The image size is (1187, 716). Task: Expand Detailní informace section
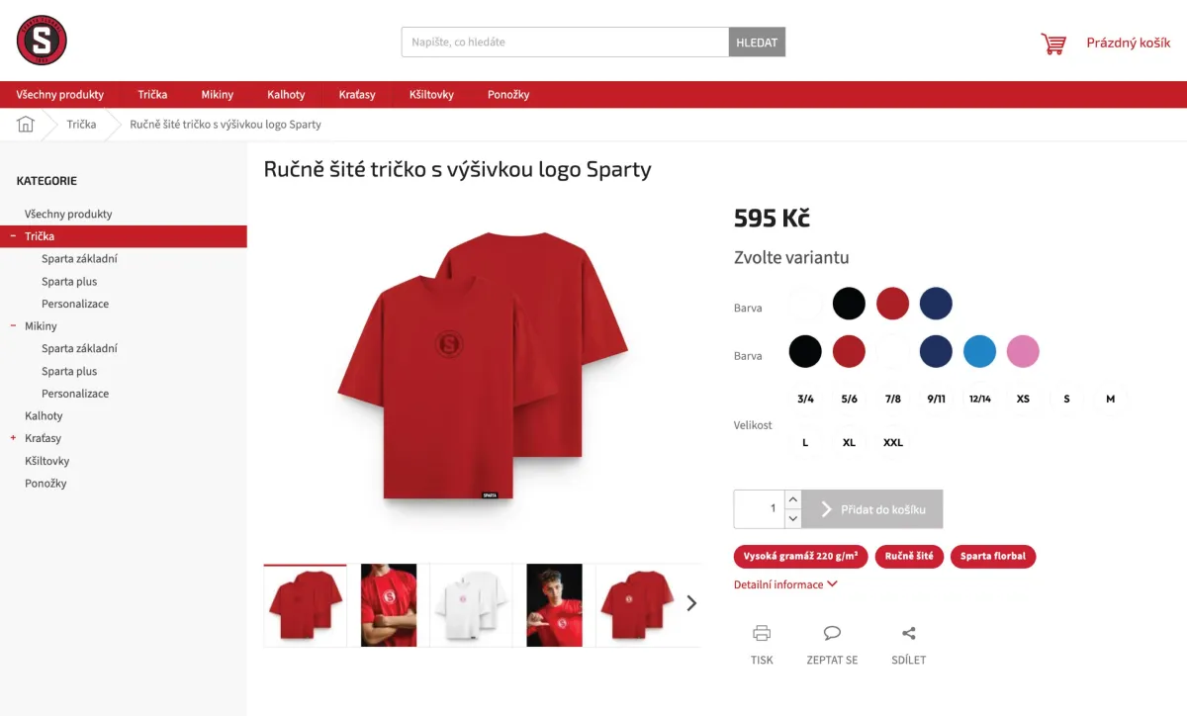coord(785,584)
